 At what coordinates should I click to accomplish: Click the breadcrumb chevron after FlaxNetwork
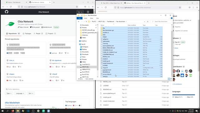[115, 22]
